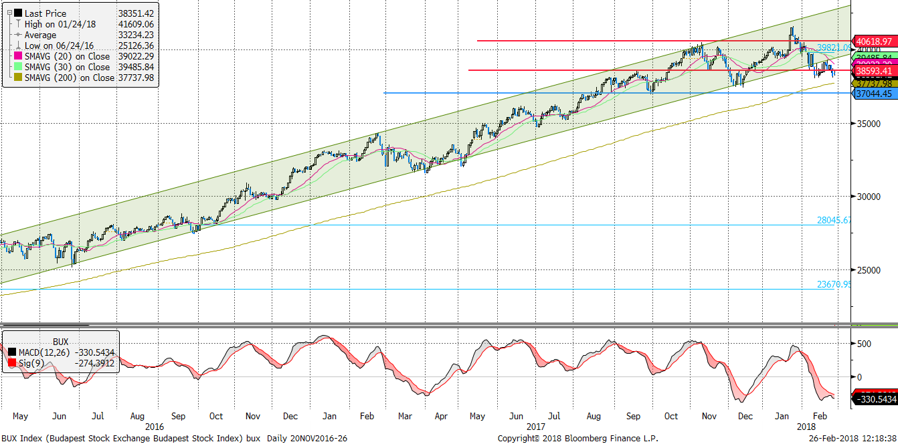Select the 'Last Price' legend label
Image resolution: width=898 pixels, height=444 pixels.
46,13
